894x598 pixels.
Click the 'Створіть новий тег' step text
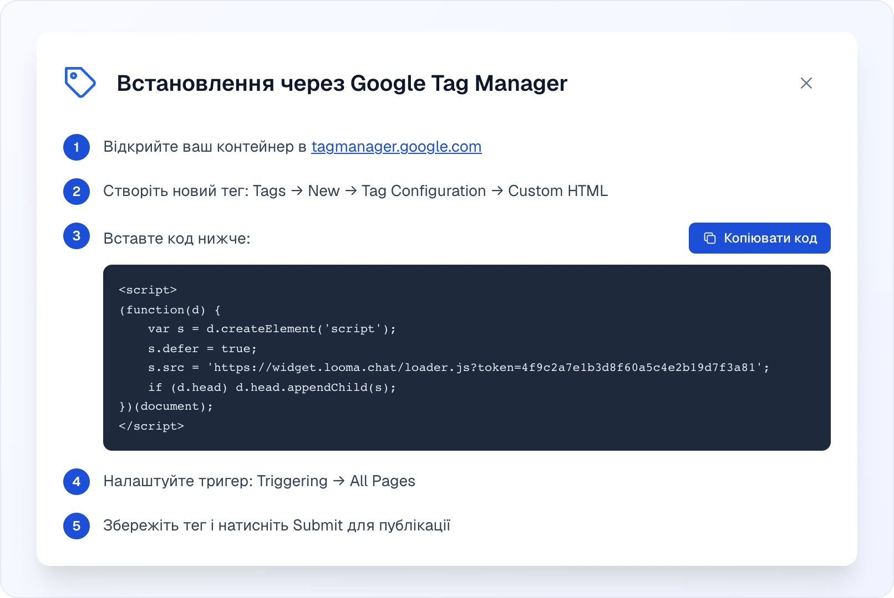[x=355, y=191]
